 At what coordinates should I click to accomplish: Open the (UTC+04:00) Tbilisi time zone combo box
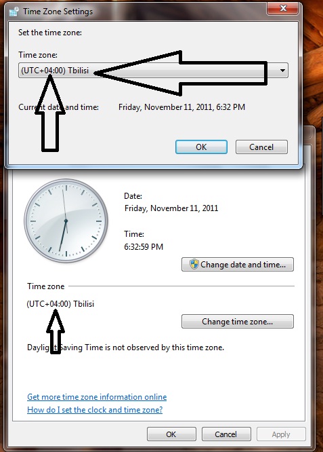(x=153, y=71)
